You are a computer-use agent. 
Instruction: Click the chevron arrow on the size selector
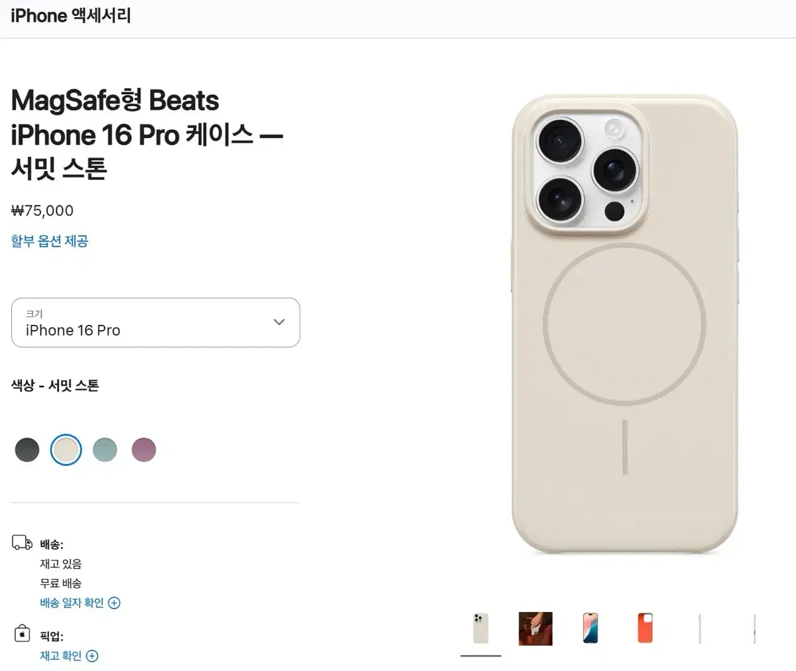(278, 322)
